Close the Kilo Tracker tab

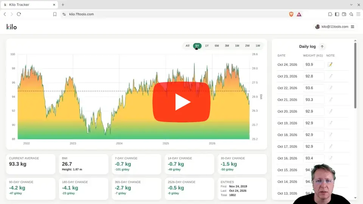(54, 5)
